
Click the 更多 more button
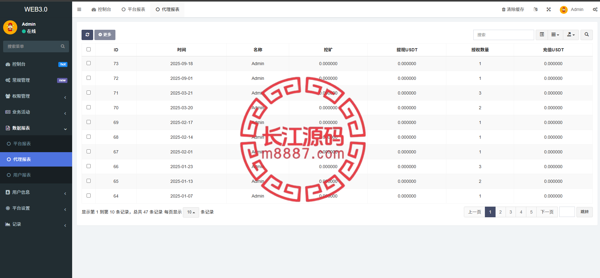tap(105, 35)
